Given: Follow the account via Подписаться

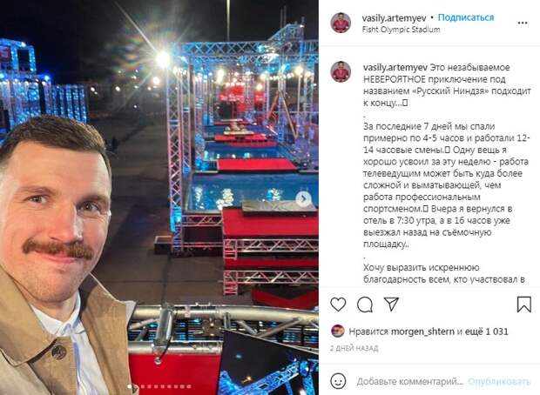Looking at the screenshot, I should (x=466, y=17).
